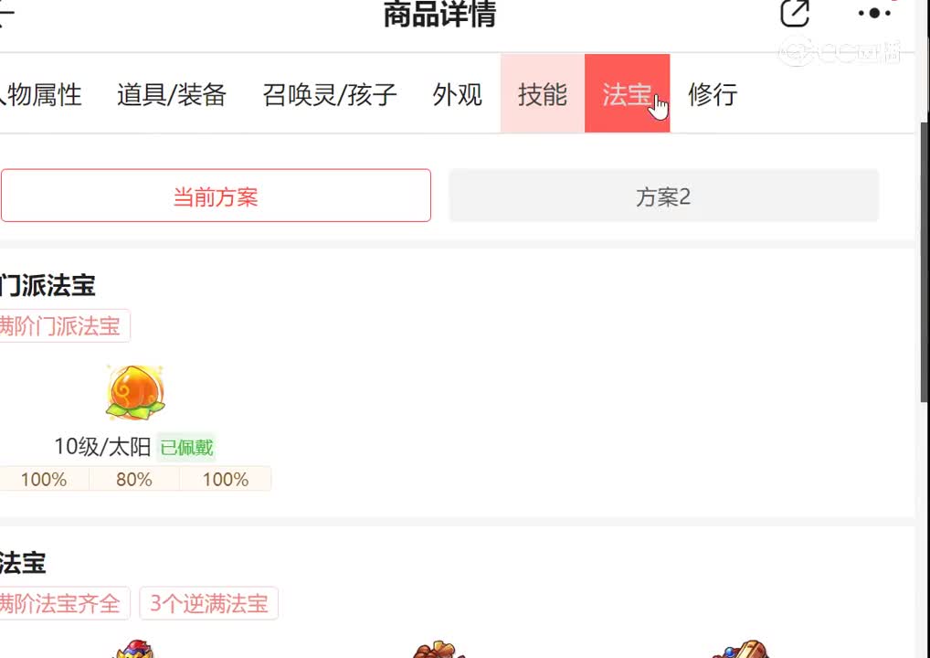Select the 当前方案 option
Image resolution: width=930 pixels, height=658 pixels.
point(216,196)
